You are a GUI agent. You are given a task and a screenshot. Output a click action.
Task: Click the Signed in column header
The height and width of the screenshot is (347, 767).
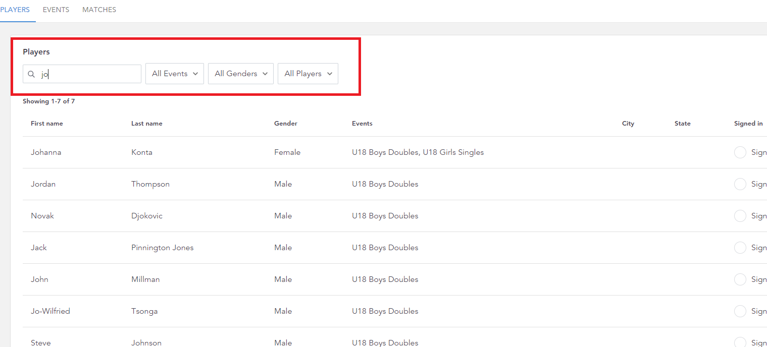[x=748, y=124]
